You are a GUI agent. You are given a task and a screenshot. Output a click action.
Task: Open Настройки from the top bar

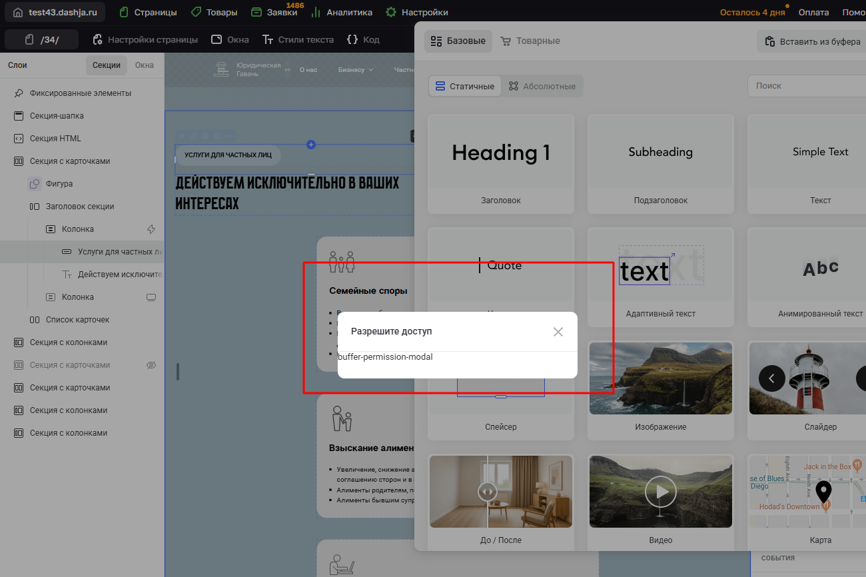tap(417, 13)
